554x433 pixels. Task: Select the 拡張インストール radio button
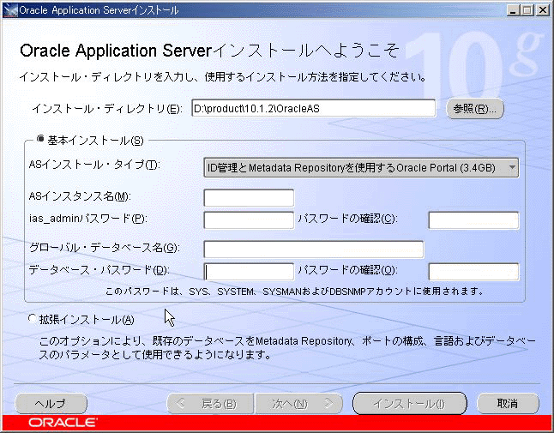click(32, 319)
